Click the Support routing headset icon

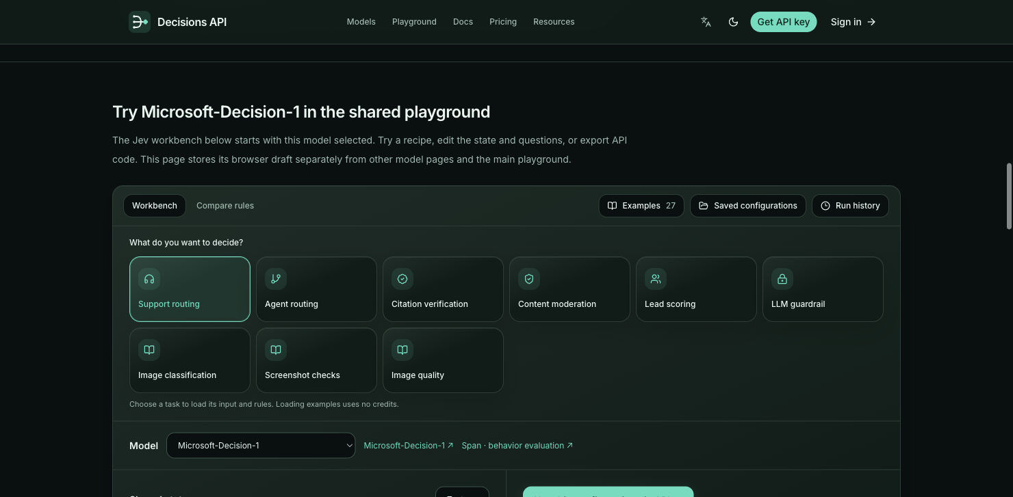pyautogui.click(x=149, y=279)
